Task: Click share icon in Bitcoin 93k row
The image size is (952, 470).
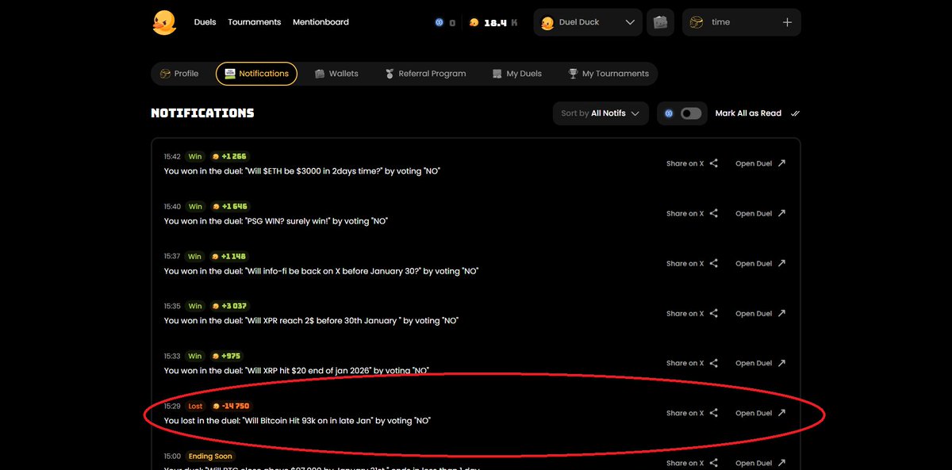Action: tap(714, 413)
